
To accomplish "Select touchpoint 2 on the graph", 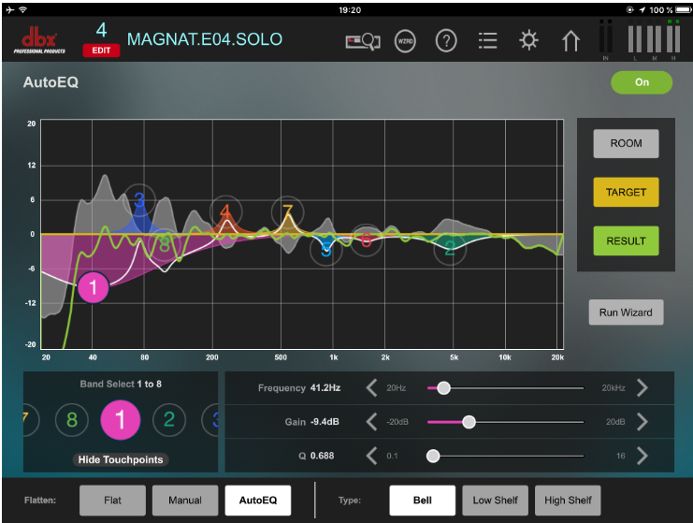I will [x=450, y=249].
